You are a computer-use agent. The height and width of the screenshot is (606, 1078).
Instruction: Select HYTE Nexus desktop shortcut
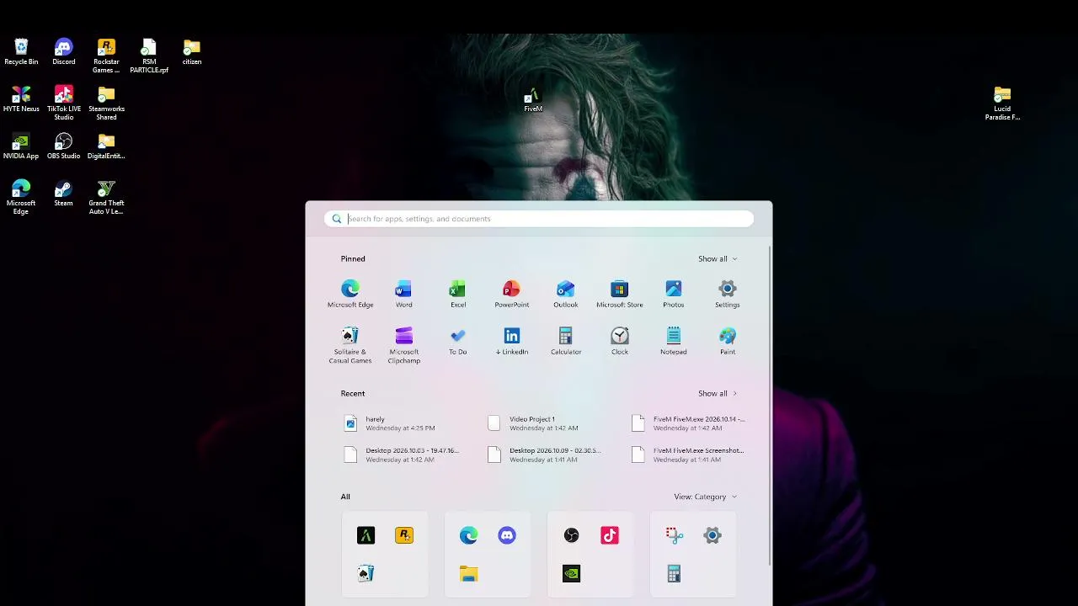(x=21, y=99)
